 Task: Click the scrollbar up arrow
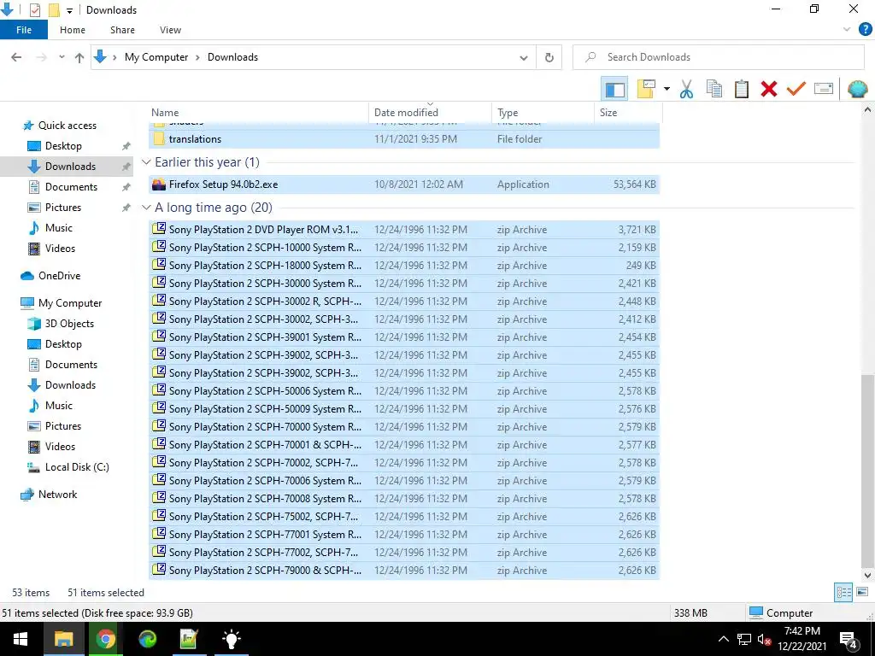tap(867, 110)
